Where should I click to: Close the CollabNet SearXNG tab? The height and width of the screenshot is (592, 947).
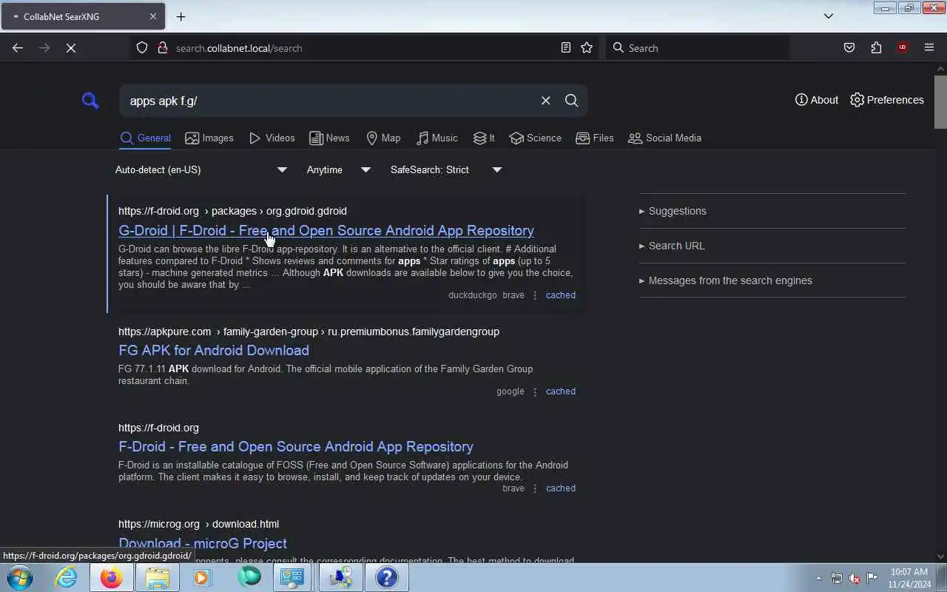pyautogui.click(x=153, y=16)
